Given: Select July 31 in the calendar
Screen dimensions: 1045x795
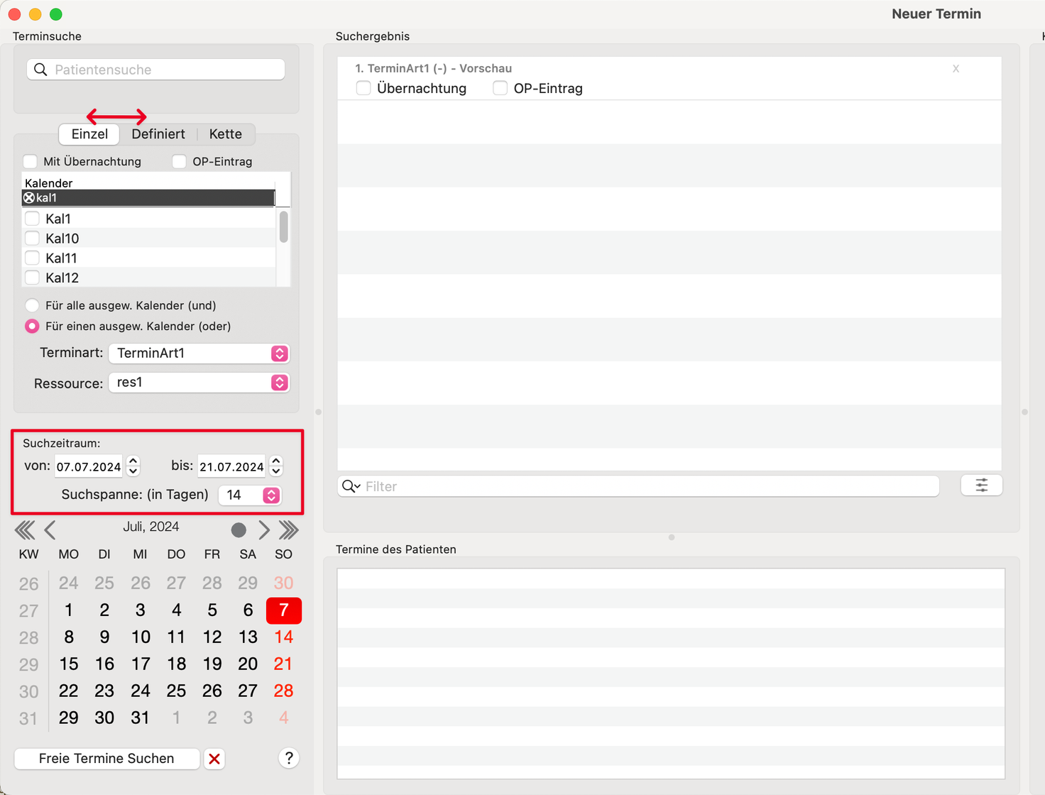Looking at the screenshot, I should point(141,718).
